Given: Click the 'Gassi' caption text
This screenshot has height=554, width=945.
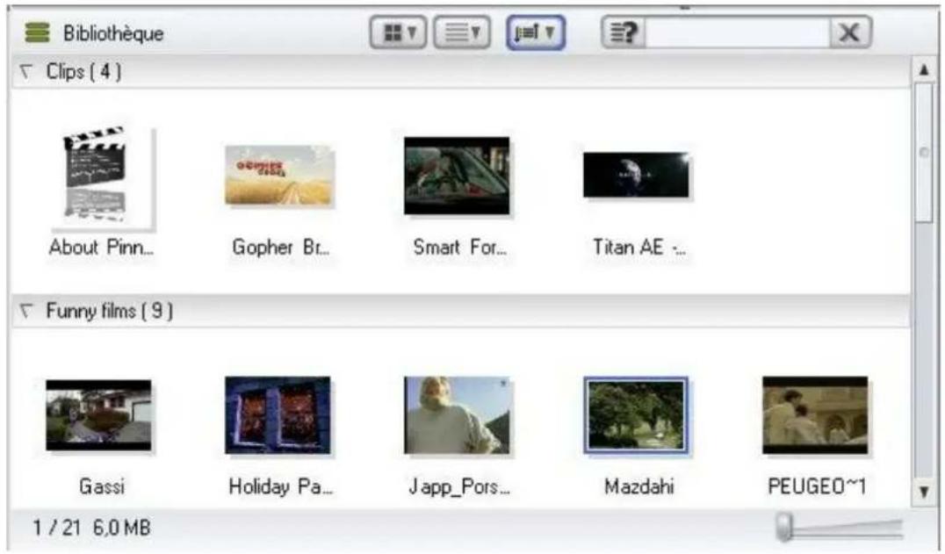Looking at the screenshot, I should [x=101, y=486].
